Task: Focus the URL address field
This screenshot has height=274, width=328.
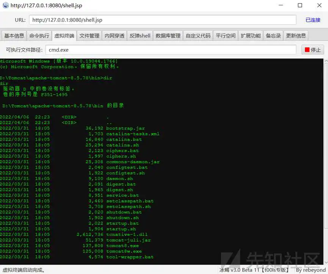Action: [x=162, y=20]
